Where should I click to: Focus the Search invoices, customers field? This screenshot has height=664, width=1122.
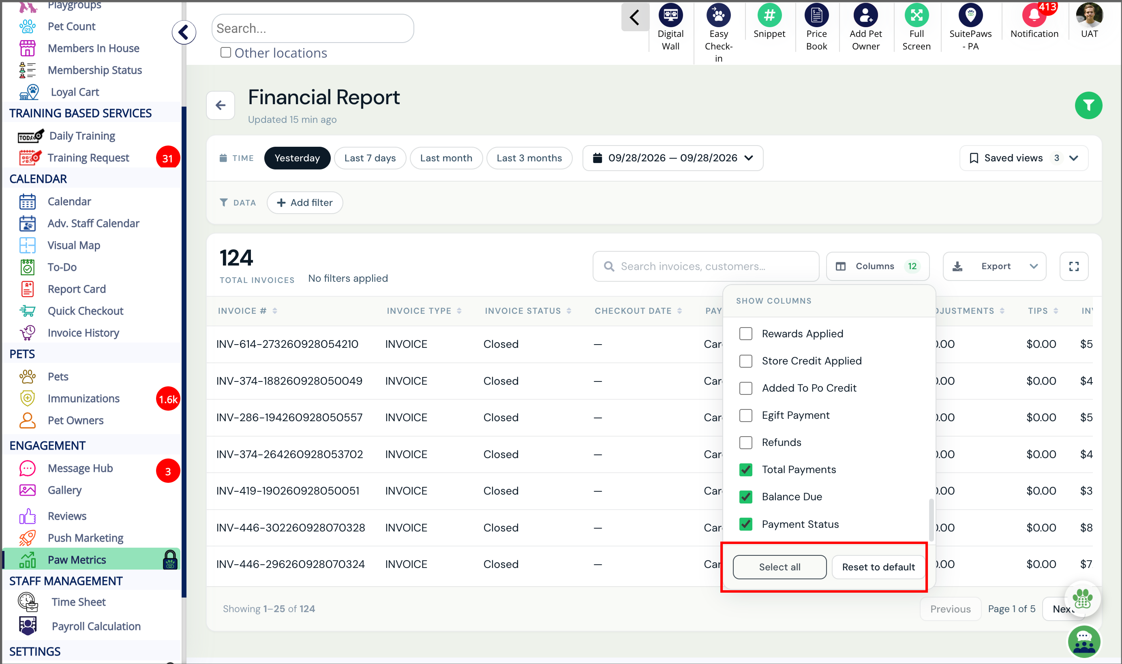pyautogui.click(x=705, y=266)
